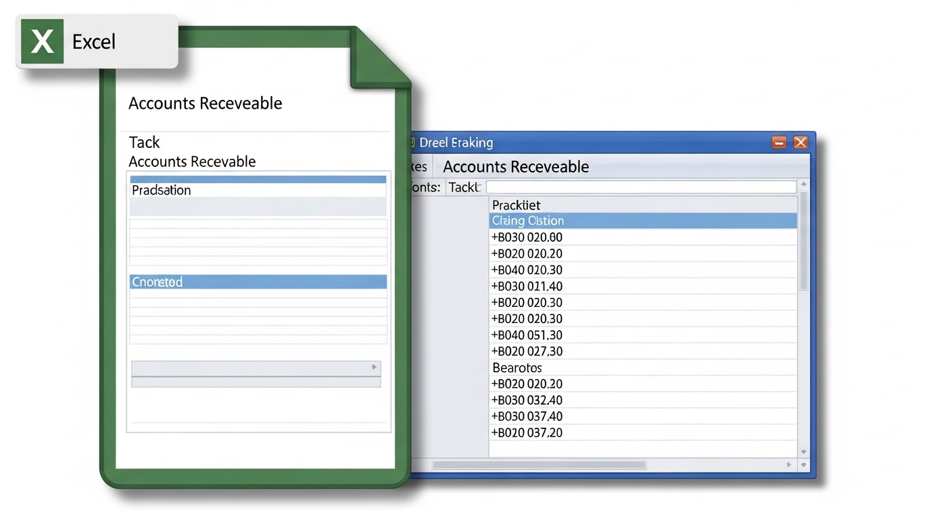Click the Pradsation row in the document
This screenshot has height=519, width=952.
[x=258, y=190]
